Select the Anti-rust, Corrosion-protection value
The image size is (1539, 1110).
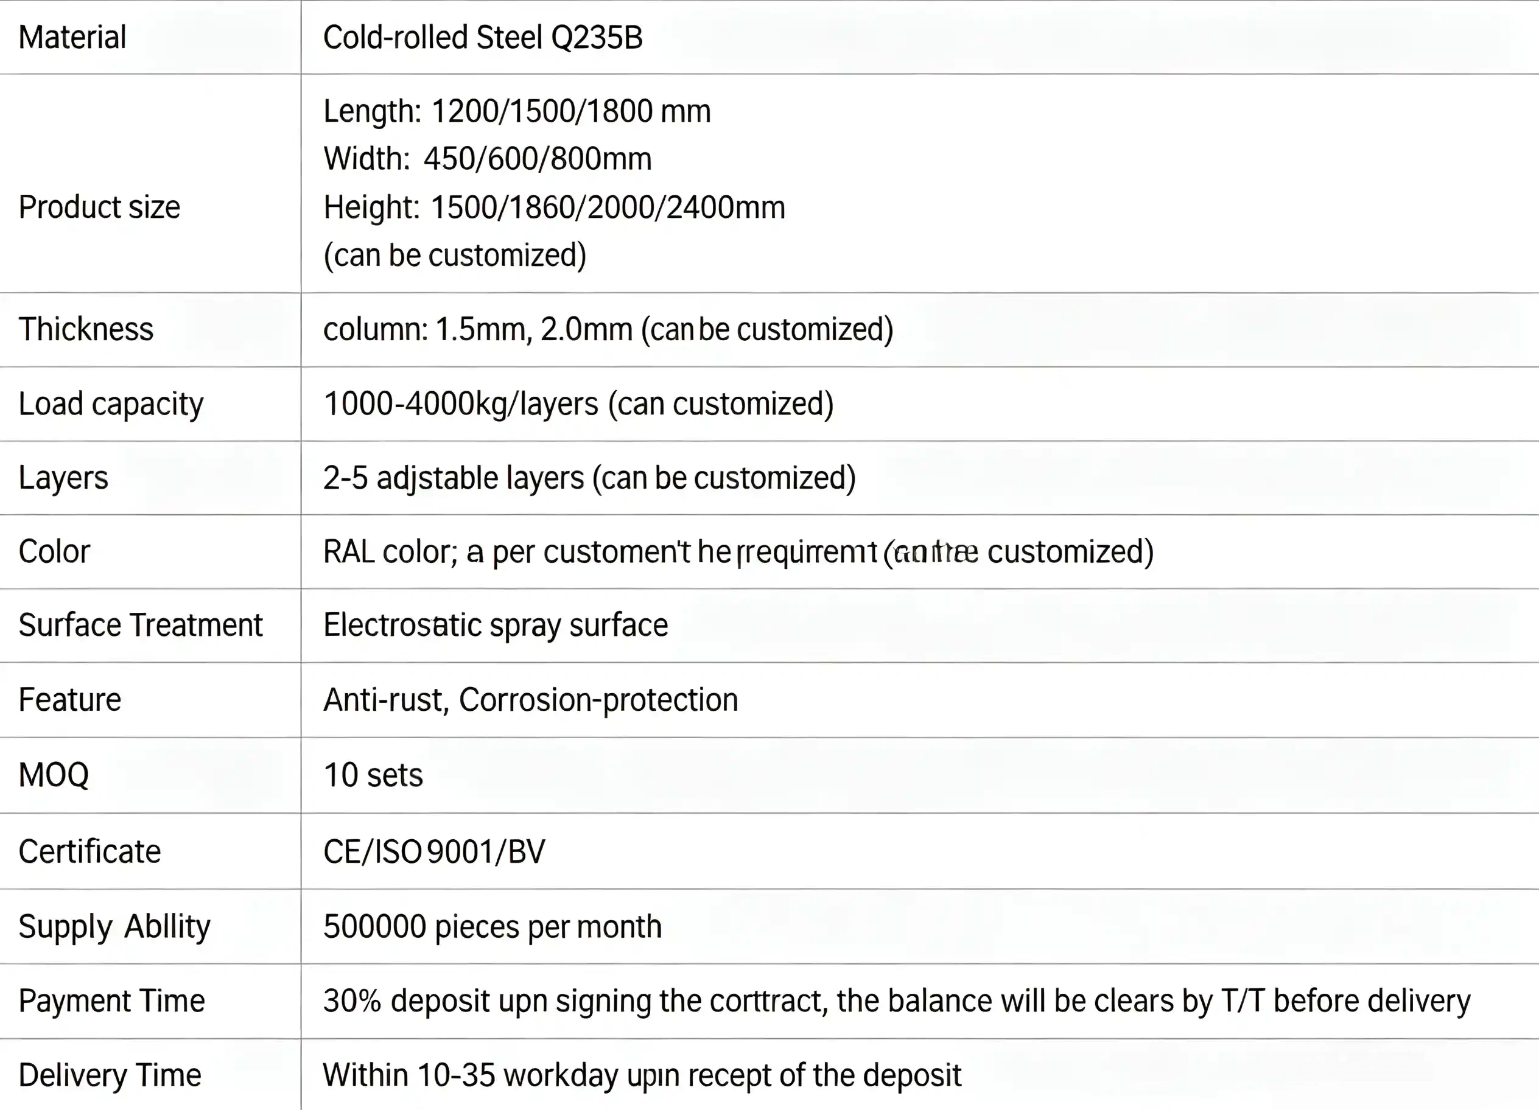tap(531, 700)
